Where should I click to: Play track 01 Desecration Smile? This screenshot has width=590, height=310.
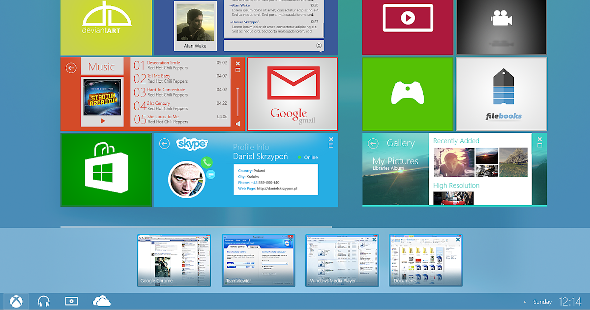coord(181,65)
